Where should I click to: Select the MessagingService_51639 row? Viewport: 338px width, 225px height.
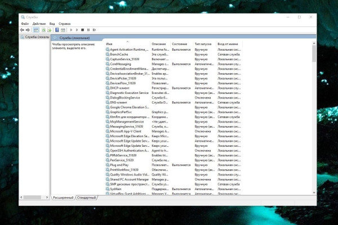pos(173,127)
